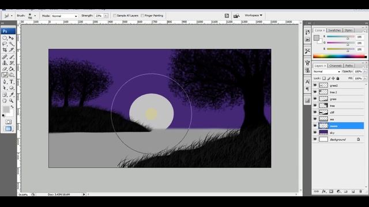Screen dimensions: 369x207
Task: Open the layer blend mode dropdown
Action: click(x=327, y=71)
